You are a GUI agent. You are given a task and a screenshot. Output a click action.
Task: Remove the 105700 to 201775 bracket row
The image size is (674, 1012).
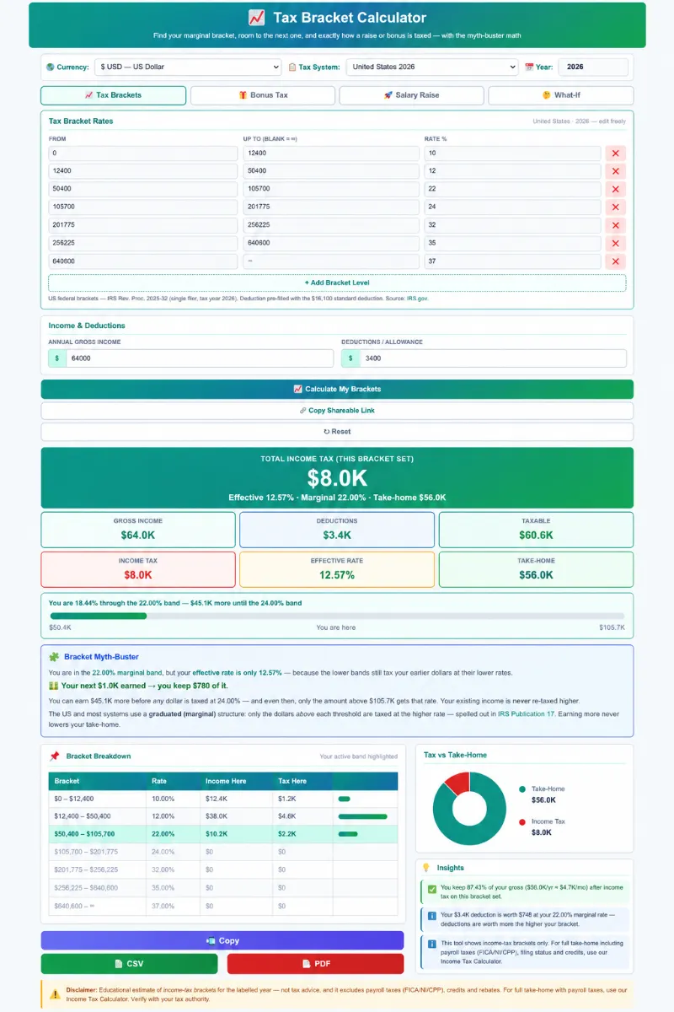(x=615, y=207)
